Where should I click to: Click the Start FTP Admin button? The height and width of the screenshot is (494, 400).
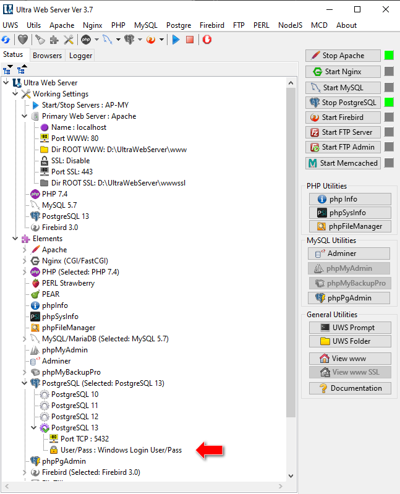click(x=343, y=147)
